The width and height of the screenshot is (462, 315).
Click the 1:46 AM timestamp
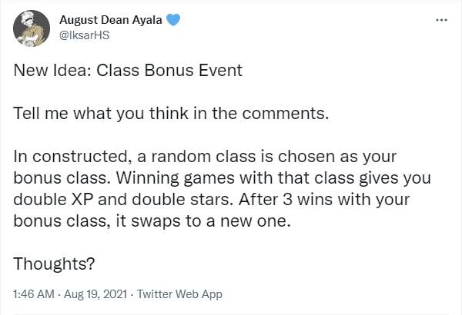coord(34,294)
